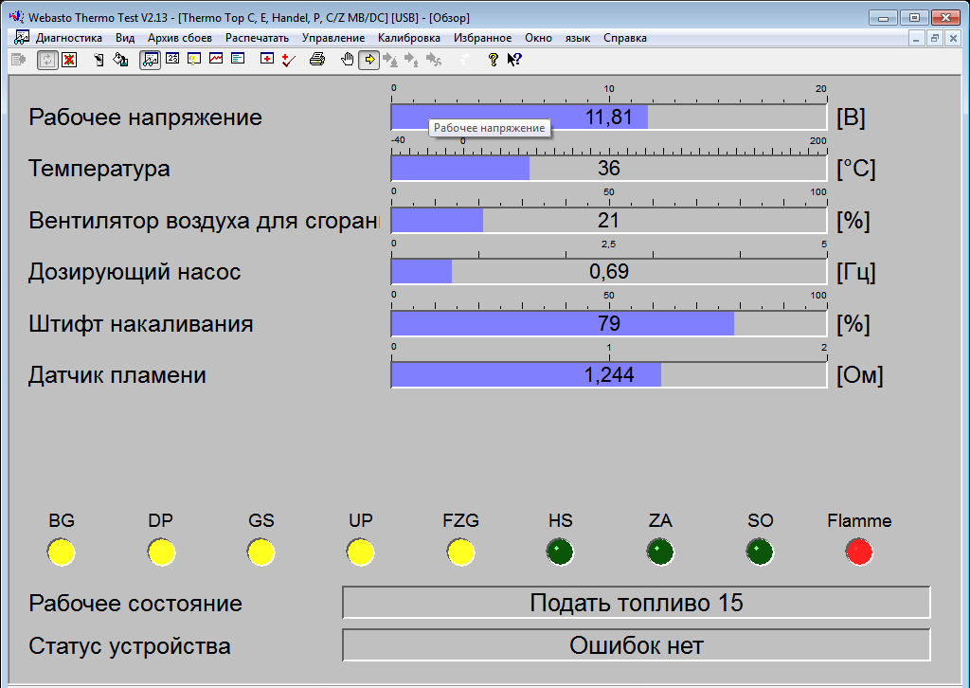
Task: Open the red line graph view icon
Action: coord(216,59)
